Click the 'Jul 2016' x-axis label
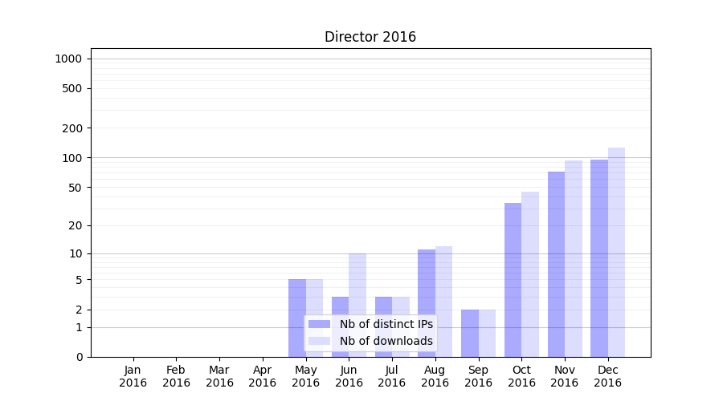 pos(392,376)
